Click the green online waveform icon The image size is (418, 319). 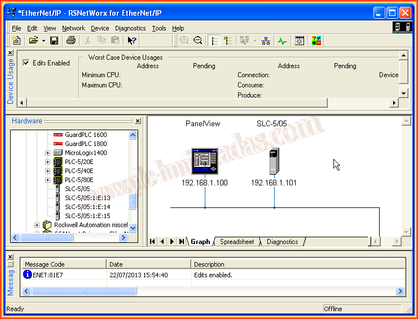[282, 41]
